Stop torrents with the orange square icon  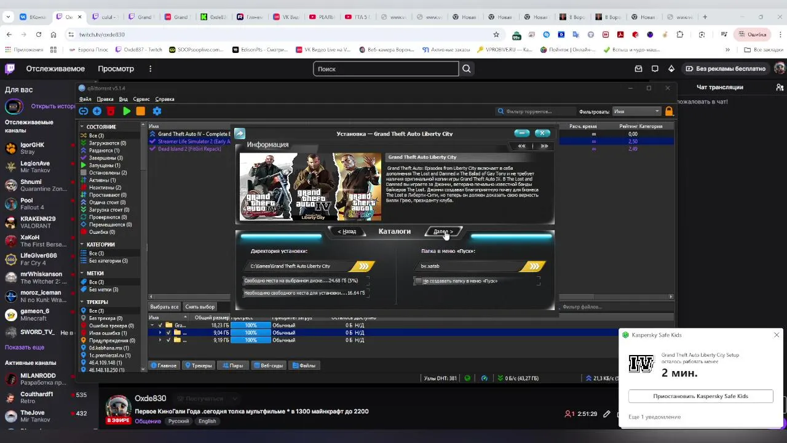point(141,111)
